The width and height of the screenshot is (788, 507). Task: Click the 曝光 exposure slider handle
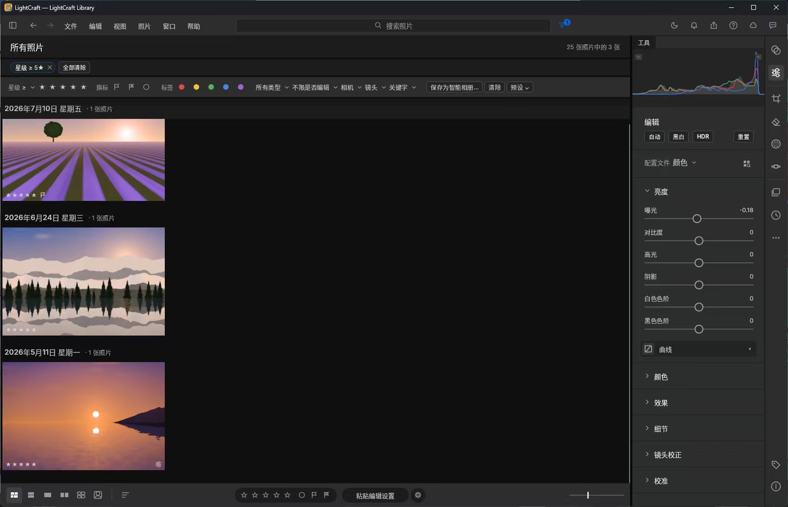coord(697,219)
